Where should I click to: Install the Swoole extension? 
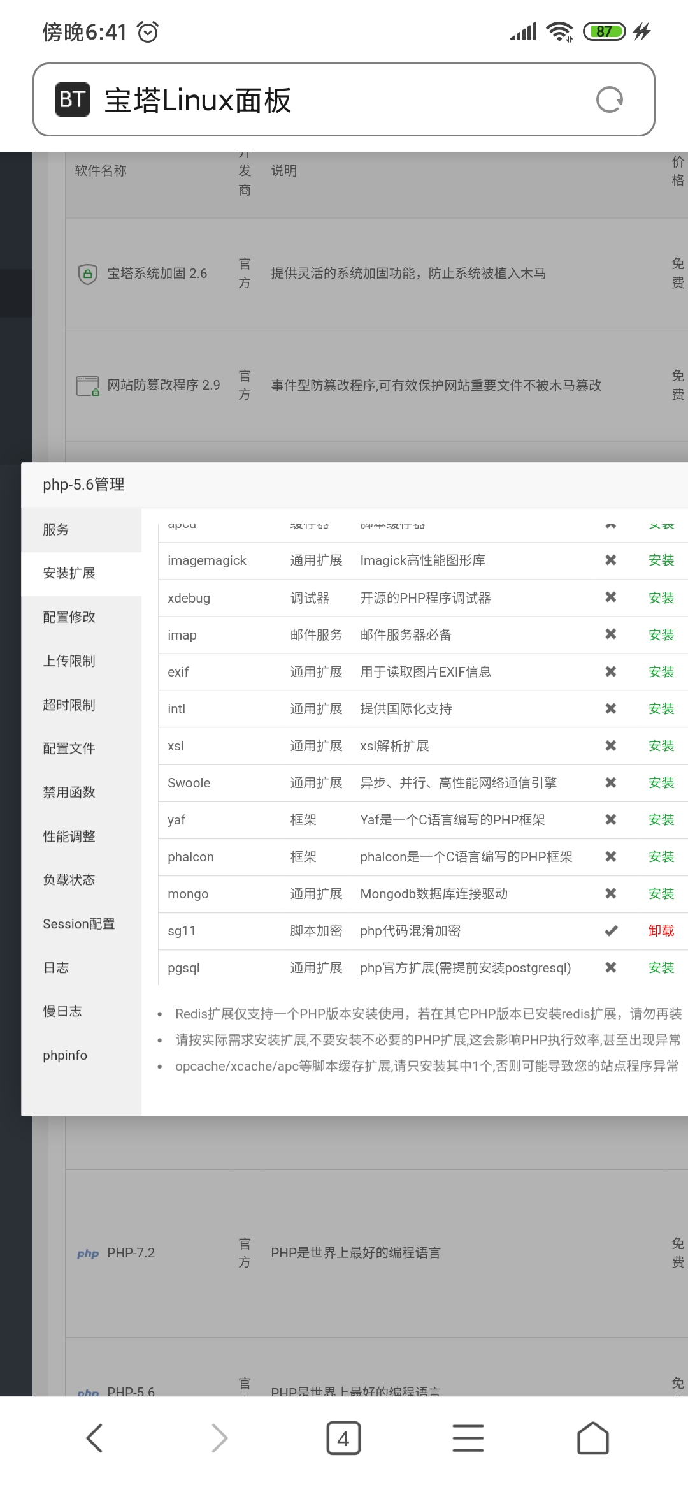661,782
